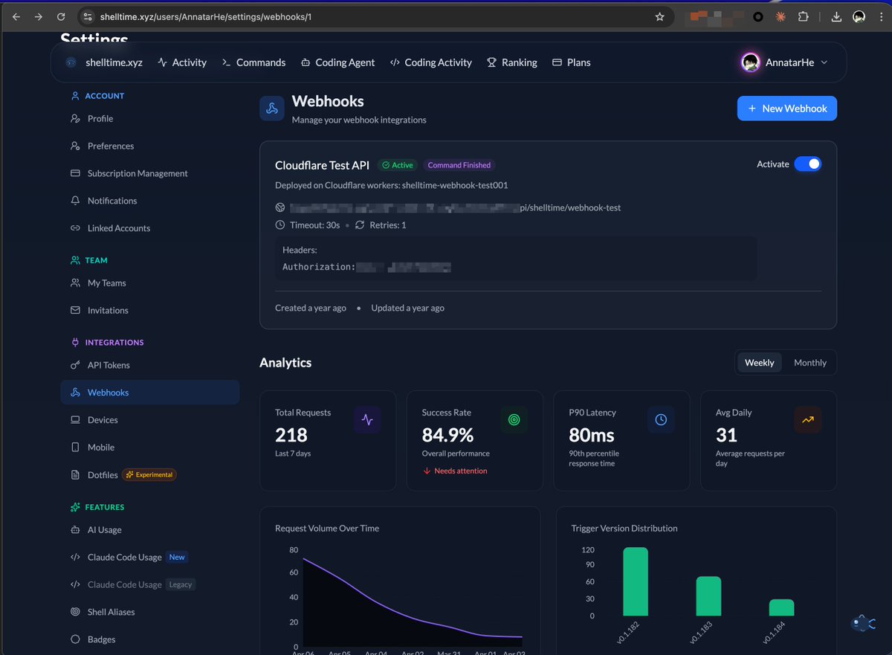Click the Dotfiles document icon
The width and height of the screenshot is (892, 655).
[x=75, y=474]
